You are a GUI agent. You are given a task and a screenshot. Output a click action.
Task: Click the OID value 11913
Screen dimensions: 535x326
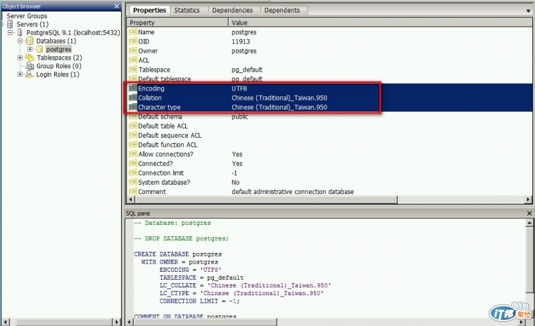241,42
